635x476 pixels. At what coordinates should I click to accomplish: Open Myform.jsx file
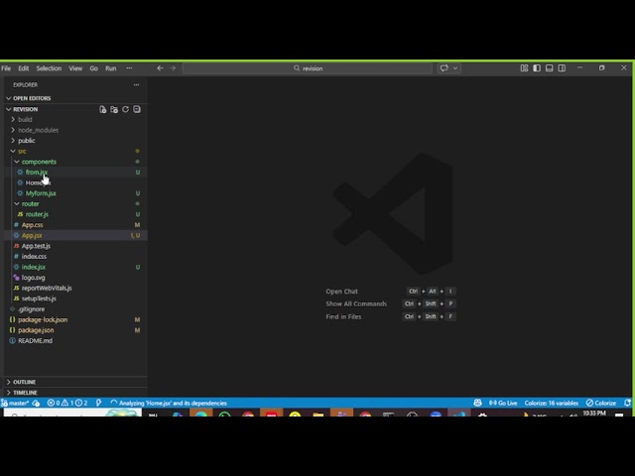pos(75,193)
